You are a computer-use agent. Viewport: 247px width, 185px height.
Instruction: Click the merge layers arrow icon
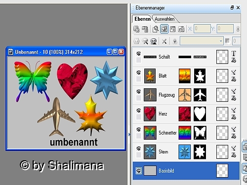pos(145,29)
